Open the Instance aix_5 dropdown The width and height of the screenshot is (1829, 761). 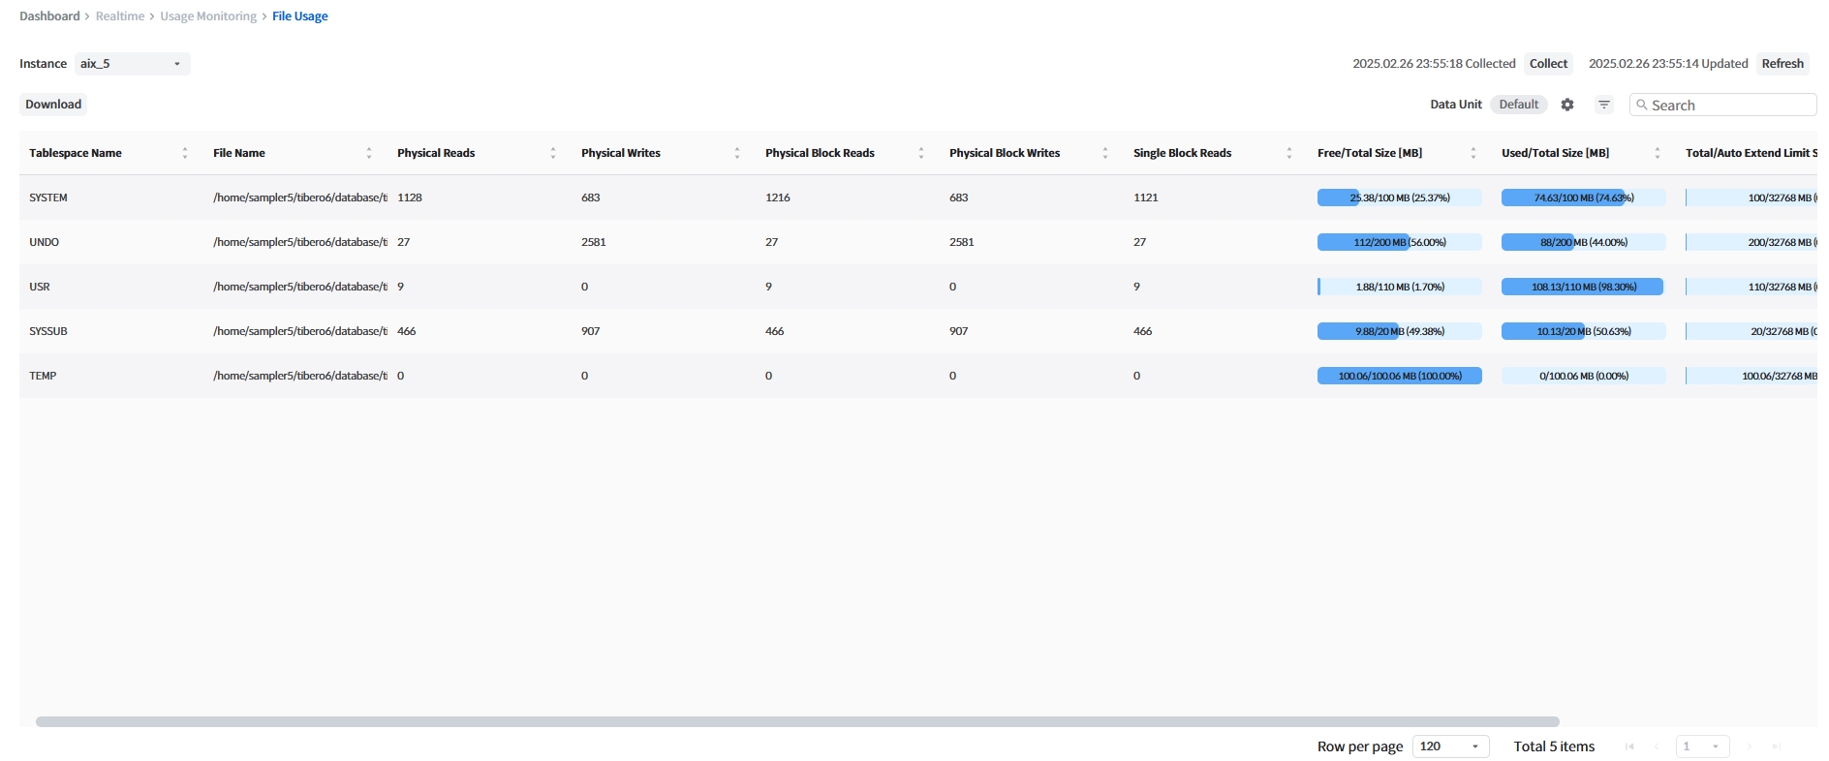[132, 64]
